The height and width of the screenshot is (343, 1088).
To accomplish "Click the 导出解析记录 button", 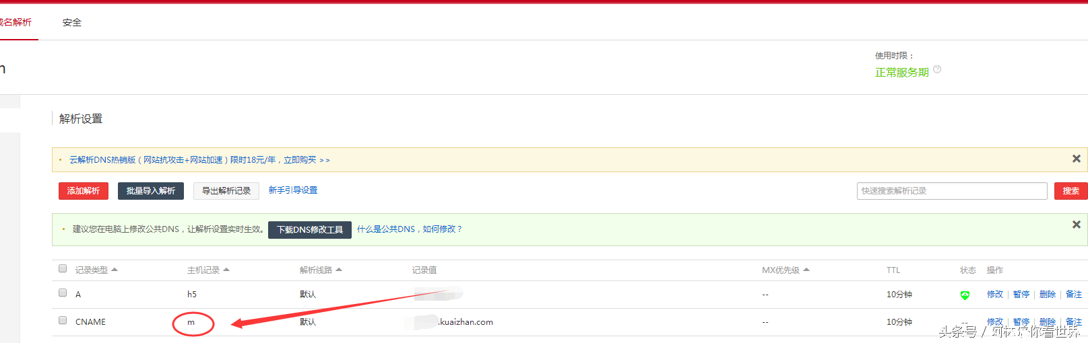I will coord(226,191).
